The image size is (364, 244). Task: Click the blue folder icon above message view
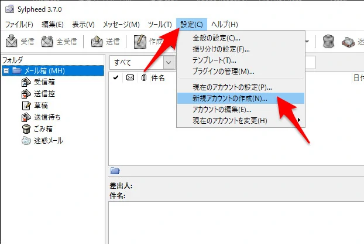pos(115,171)
